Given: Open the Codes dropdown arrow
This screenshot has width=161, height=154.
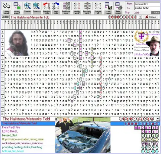Looking at the screenshot, I should [140, 17].
